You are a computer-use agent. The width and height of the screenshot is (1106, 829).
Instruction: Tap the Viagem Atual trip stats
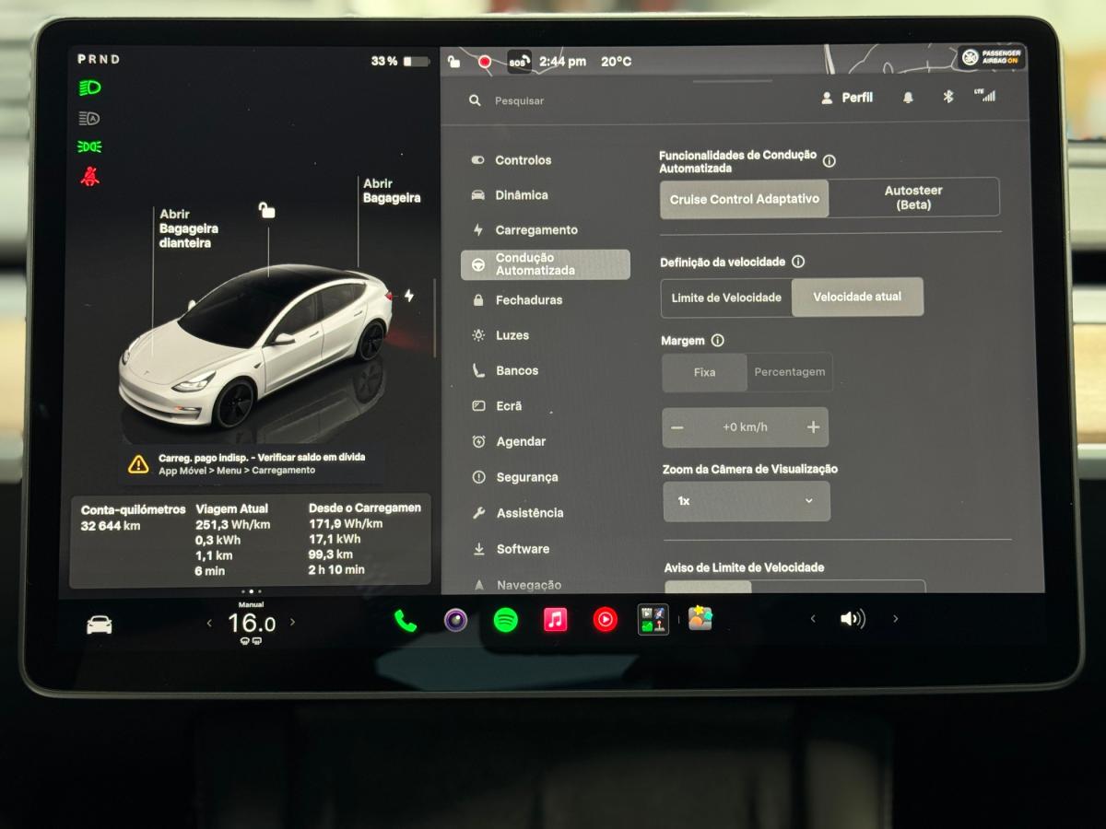point(232,540)
